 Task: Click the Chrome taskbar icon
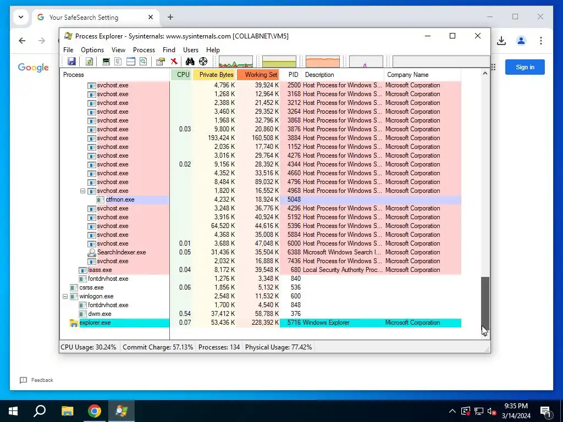tap(95, 411)
